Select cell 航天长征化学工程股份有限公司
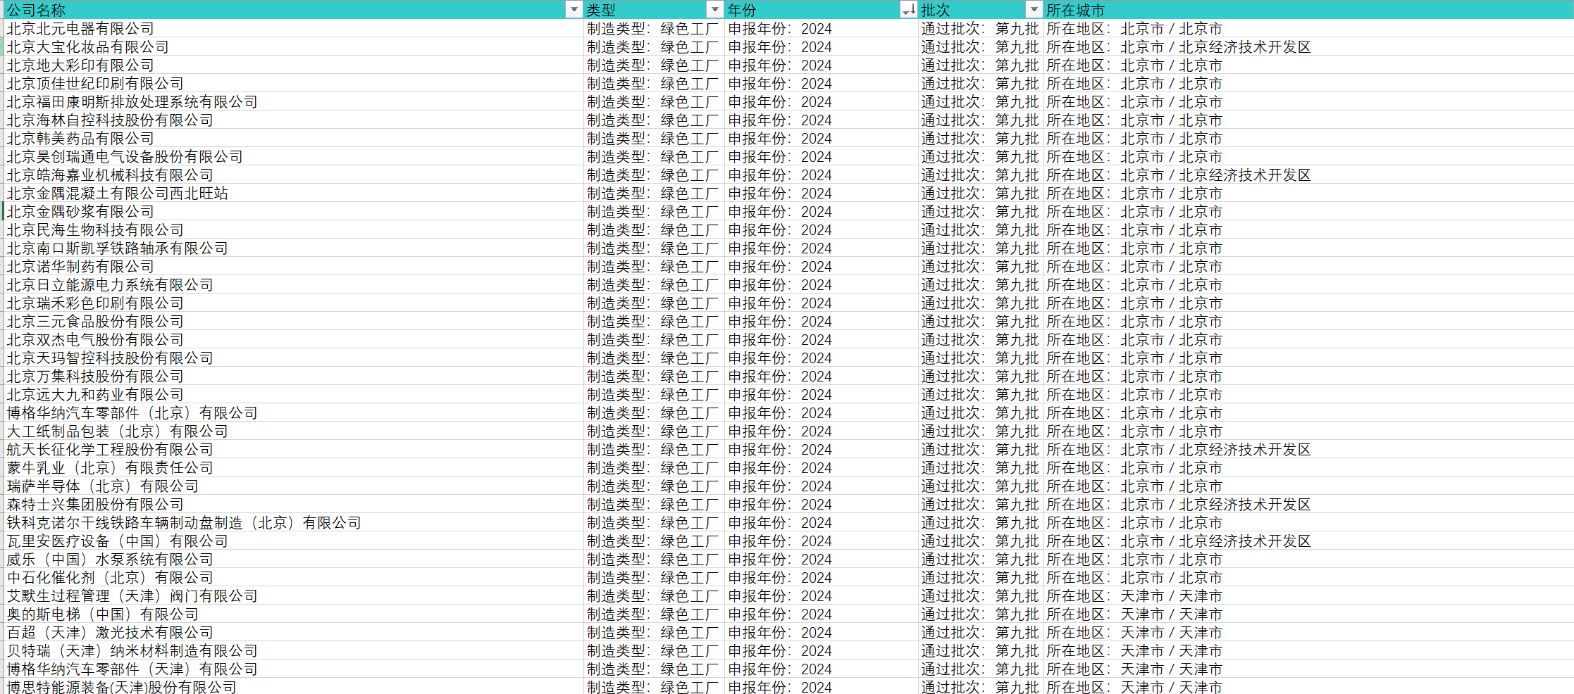 (x=294, y=450)
